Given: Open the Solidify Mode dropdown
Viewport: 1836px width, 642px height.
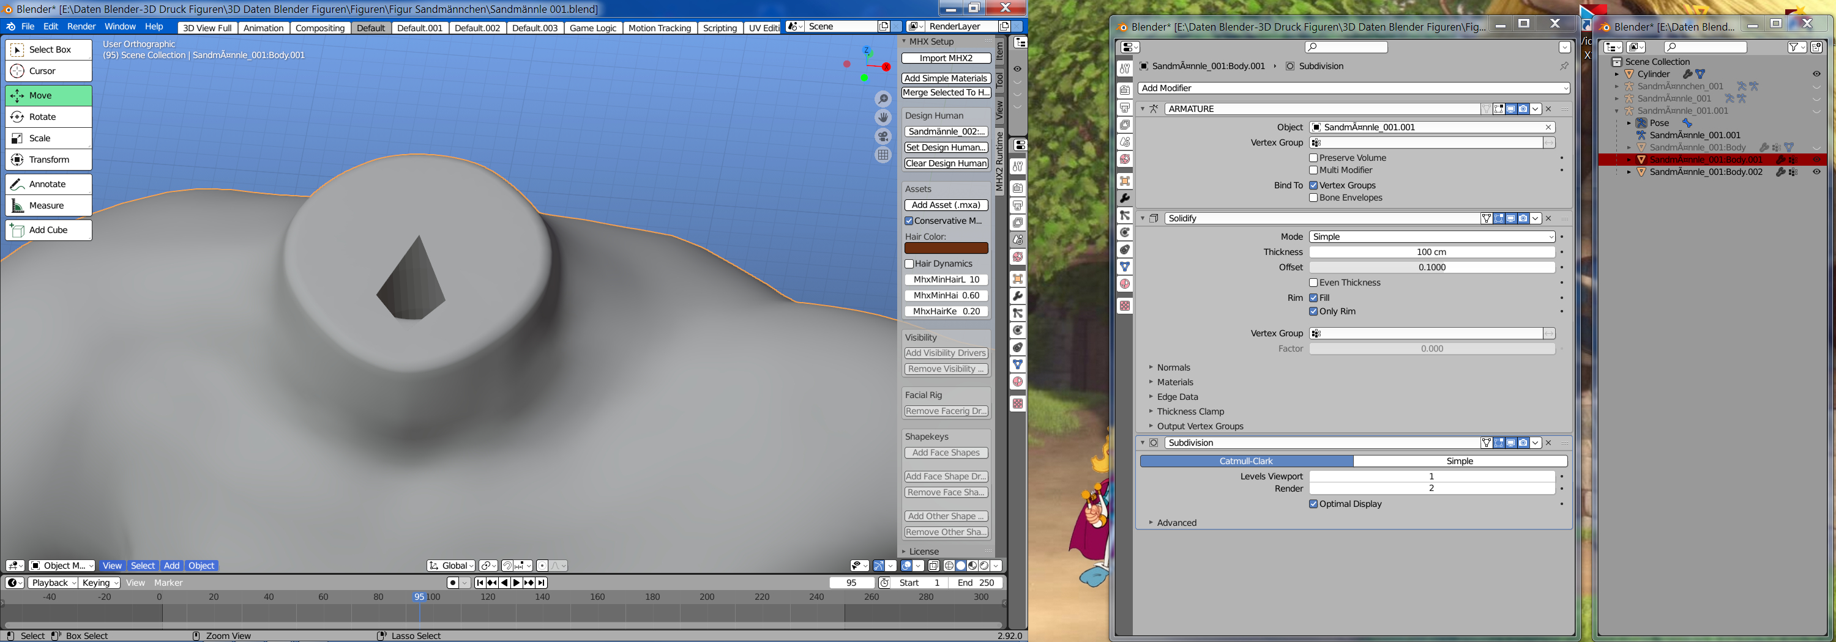Looking at the screenshot, I should point(1431,237).
